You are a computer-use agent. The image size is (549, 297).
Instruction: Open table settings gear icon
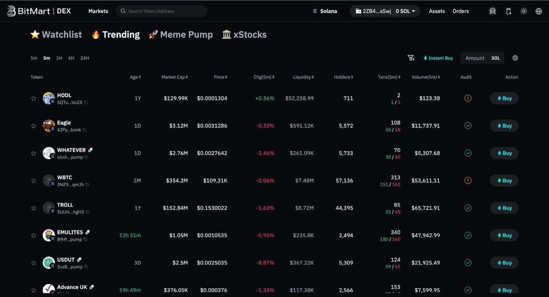pyautogui.click(x=515, y=58)
